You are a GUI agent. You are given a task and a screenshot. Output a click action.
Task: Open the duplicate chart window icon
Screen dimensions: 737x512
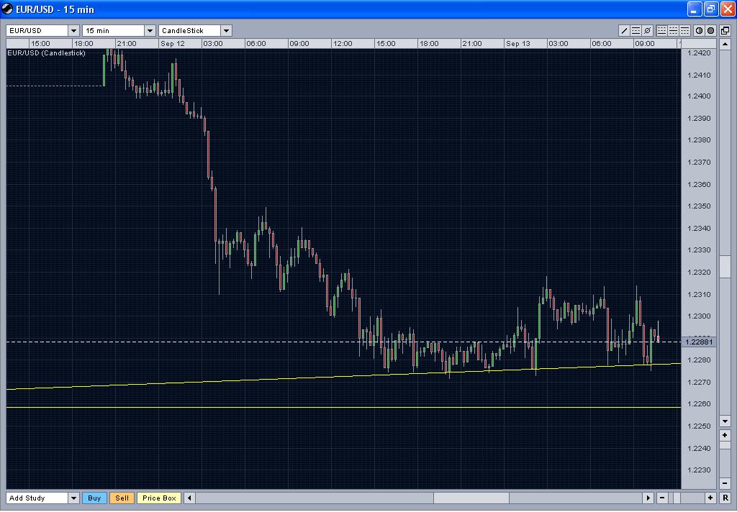725,30
